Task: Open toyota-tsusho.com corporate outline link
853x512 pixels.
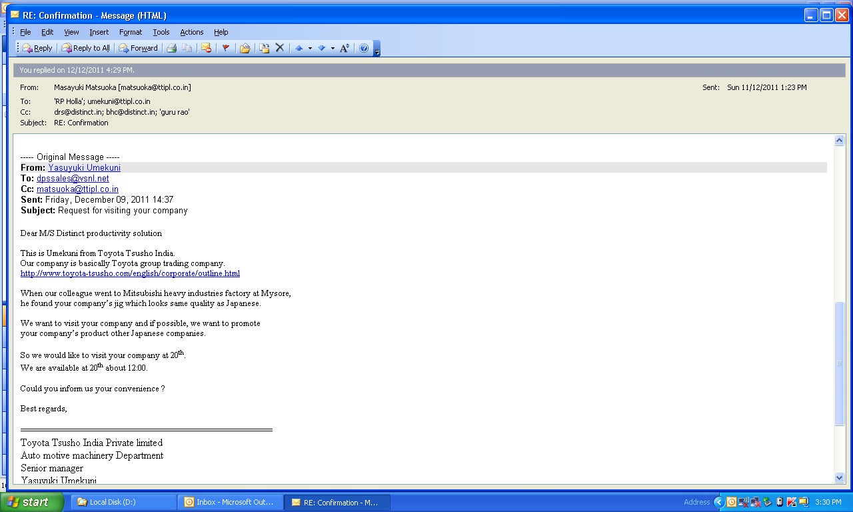Action: click(130, 273)
